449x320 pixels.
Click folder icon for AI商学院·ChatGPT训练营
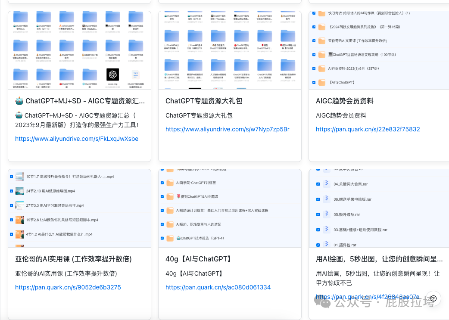170,183
